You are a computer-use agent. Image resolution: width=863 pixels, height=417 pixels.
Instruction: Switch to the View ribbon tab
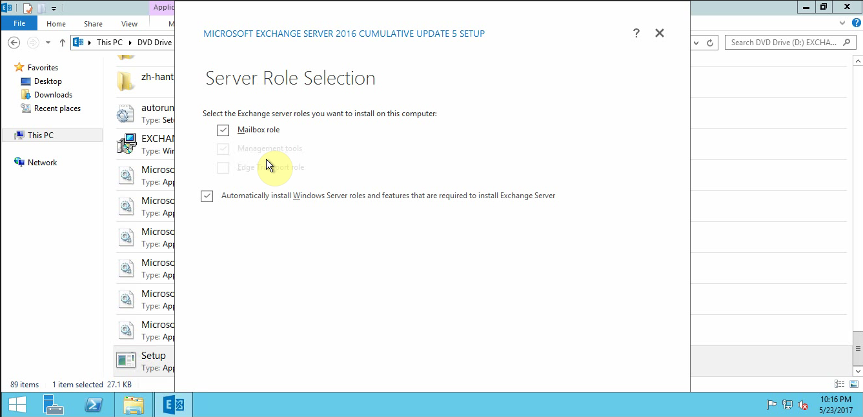click(x=129, y=24)
